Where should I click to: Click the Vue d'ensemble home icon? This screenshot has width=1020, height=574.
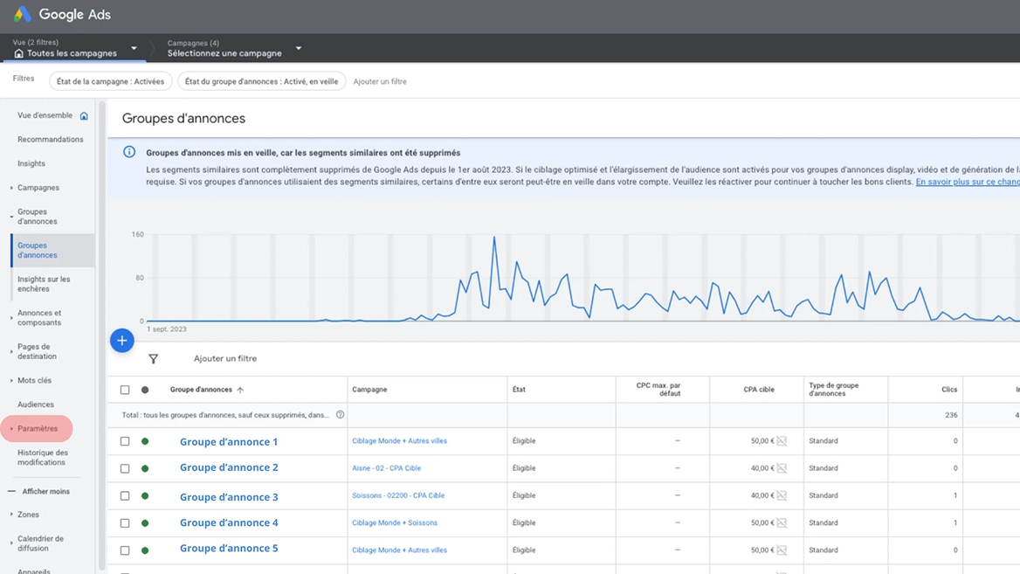tap(84, 116)
